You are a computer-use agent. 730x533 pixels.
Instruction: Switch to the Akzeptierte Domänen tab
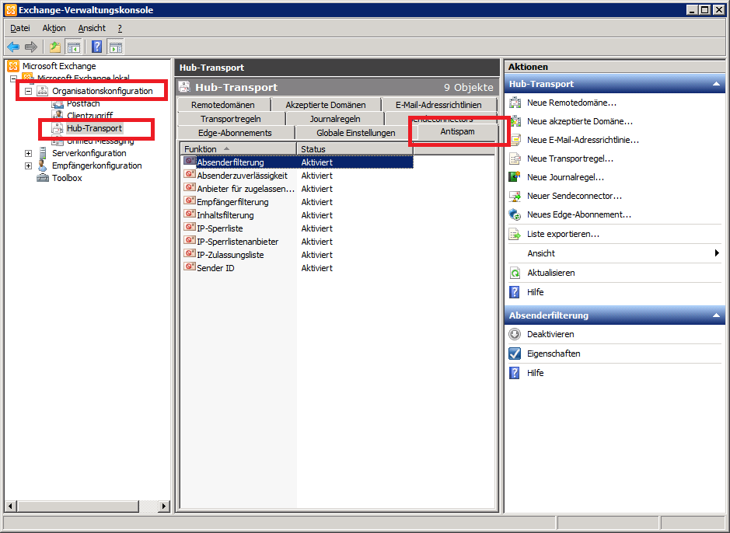[325, 105]
